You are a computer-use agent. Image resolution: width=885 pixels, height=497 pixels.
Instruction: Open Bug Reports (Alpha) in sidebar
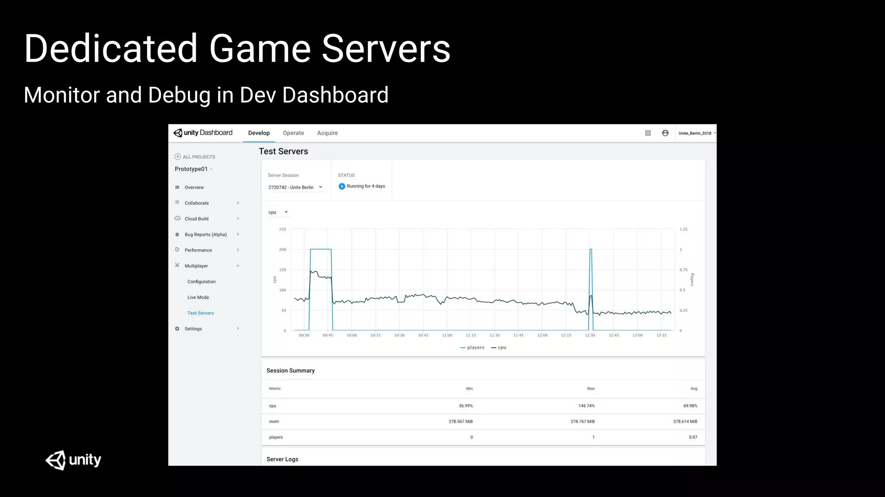(x=206, y=234)
